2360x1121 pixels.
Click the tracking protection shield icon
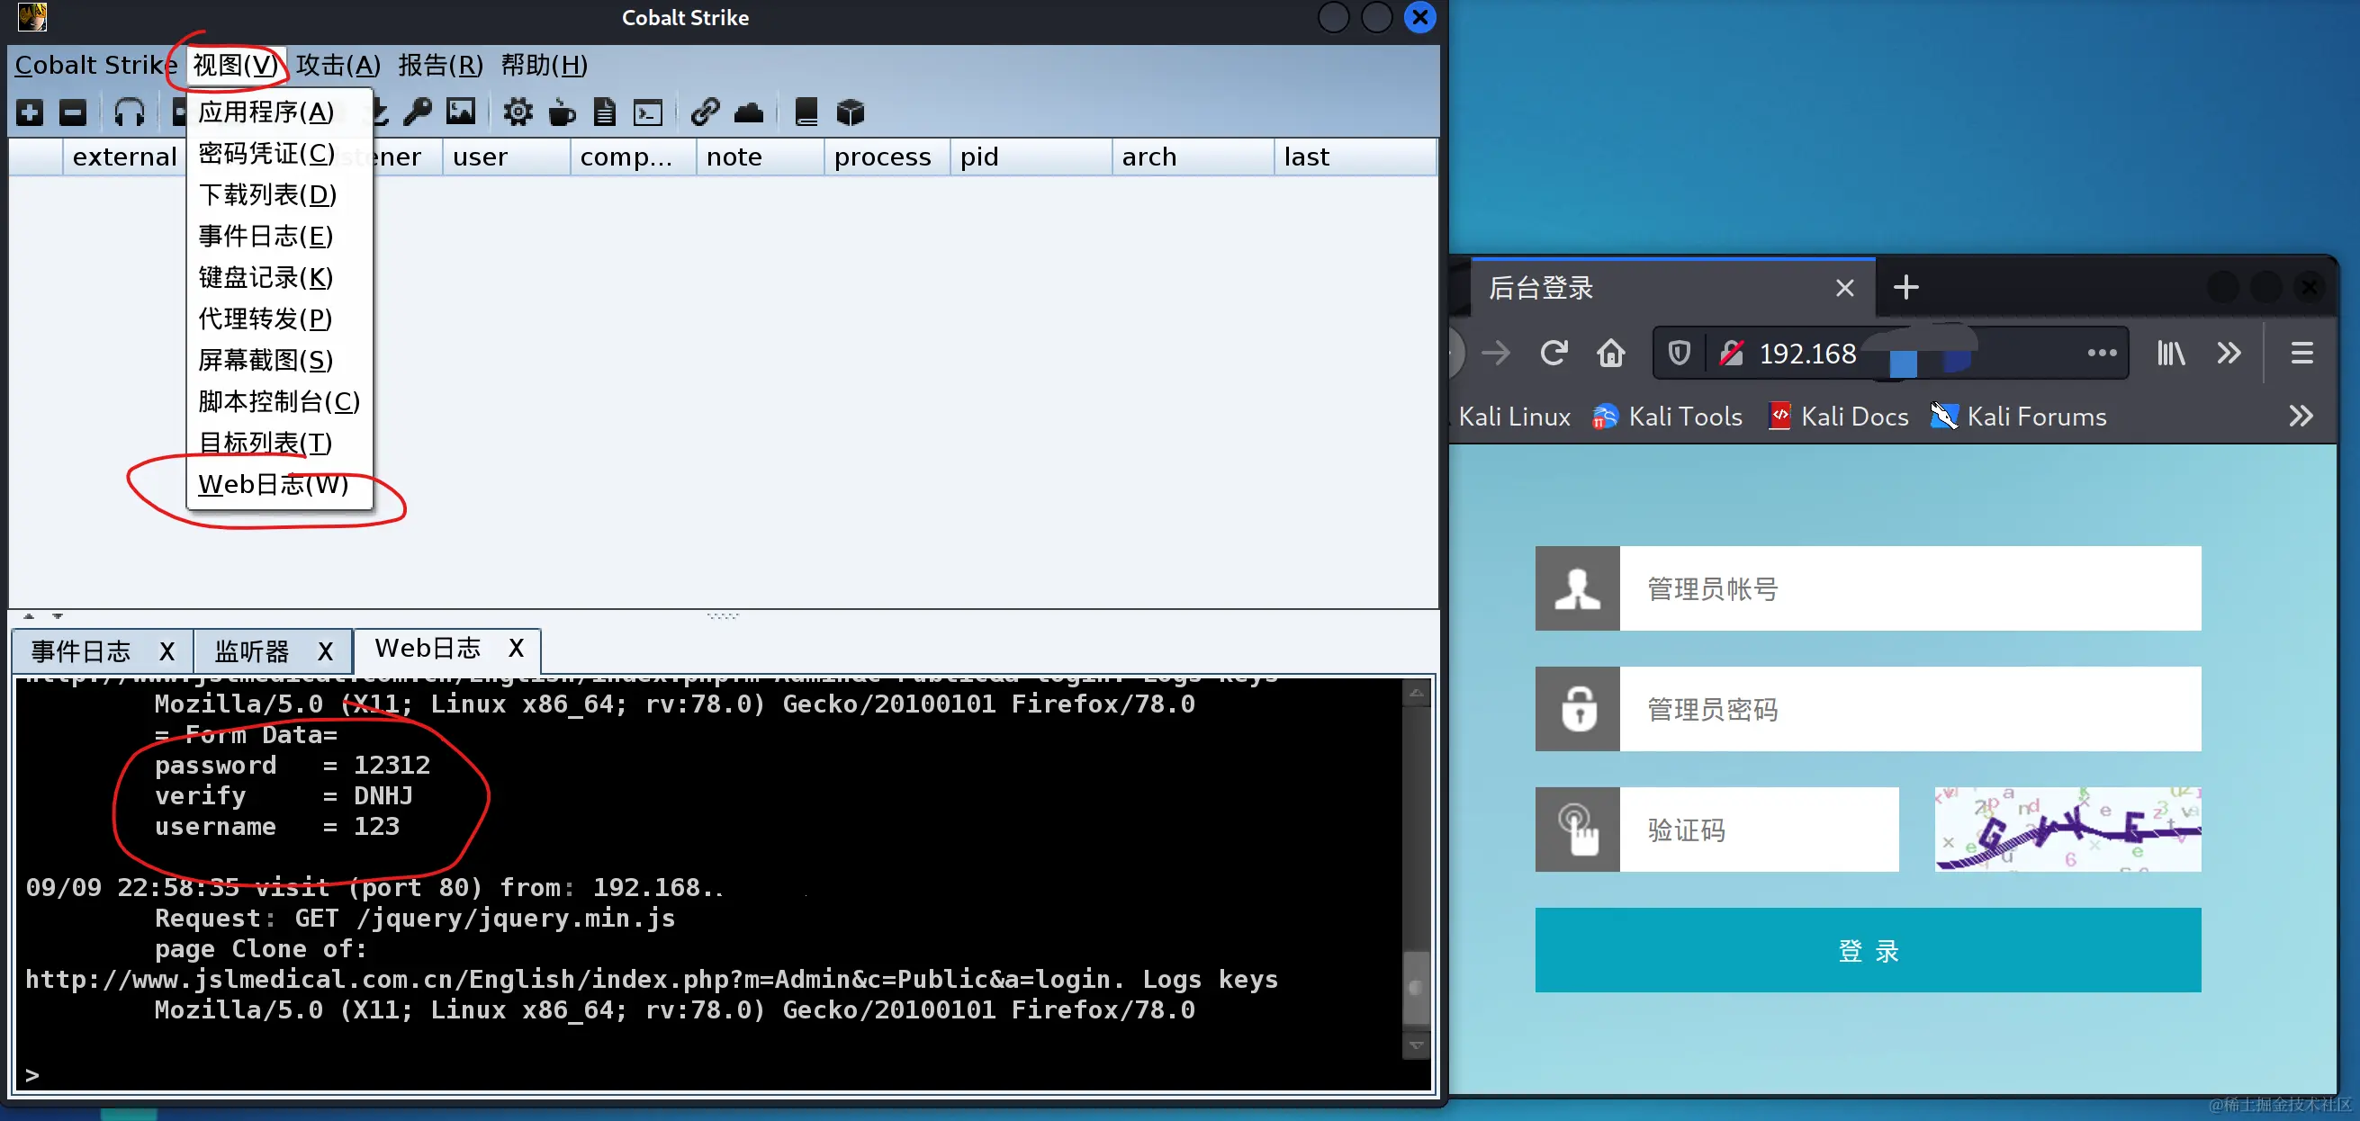coord(1679,353)
